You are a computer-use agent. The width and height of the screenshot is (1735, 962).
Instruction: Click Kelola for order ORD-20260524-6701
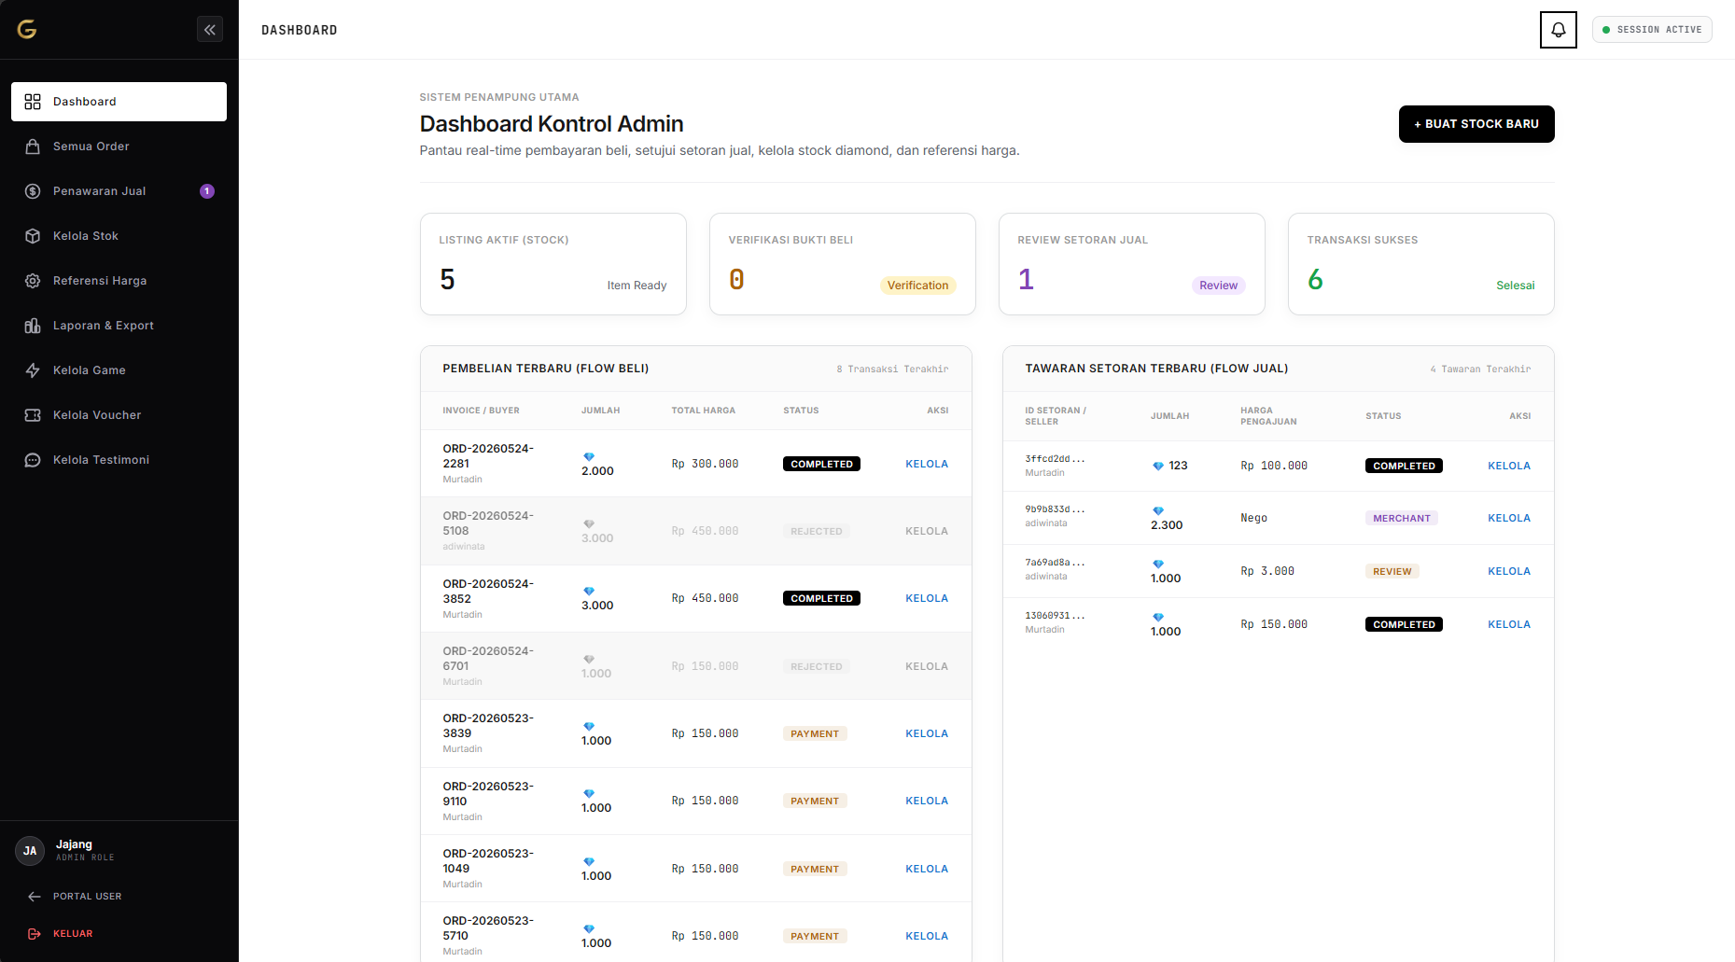point(927,666)
